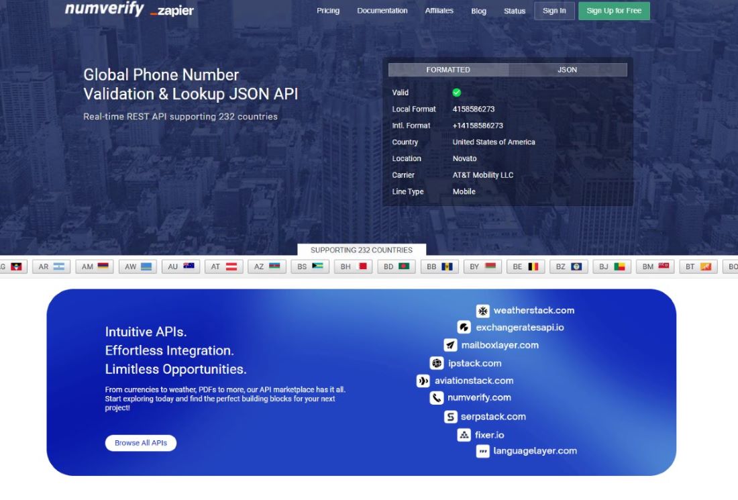Click the BE Belgium flag button
738x500 pixels.
click(525, 266)
